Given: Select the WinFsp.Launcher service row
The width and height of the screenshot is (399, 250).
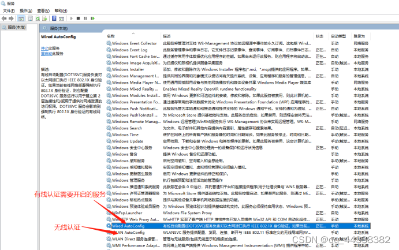Looking at the screenshot, I should 238,213.
